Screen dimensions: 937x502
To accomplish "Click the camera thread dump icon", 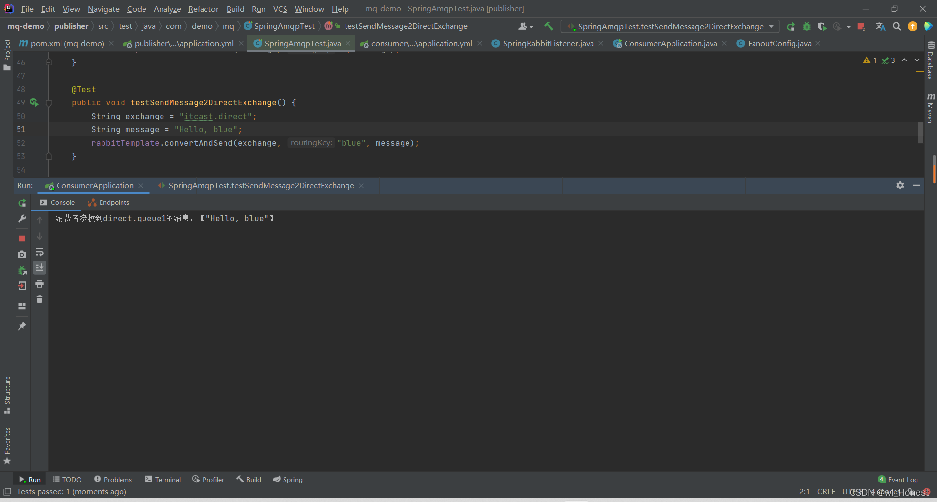I will pyautogui.click(x=22, y=254).
